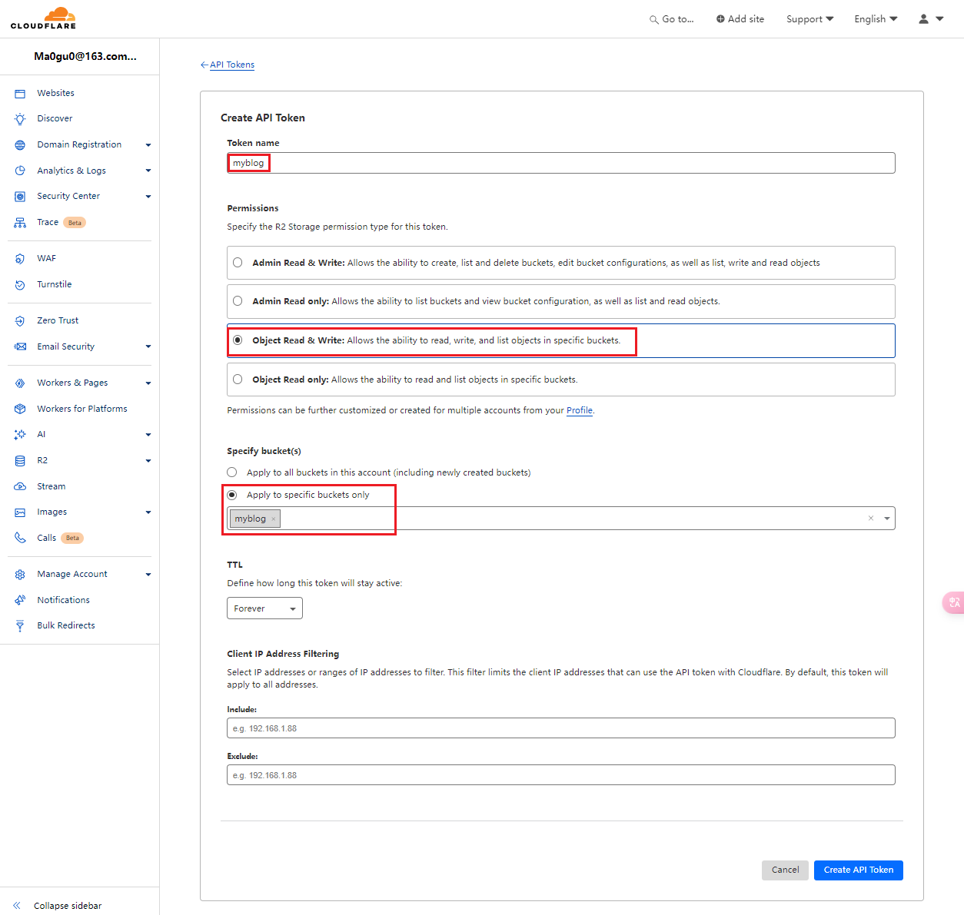Click the Email Security envelope icon
Screen dimensions: 964x915
(20, 347)
